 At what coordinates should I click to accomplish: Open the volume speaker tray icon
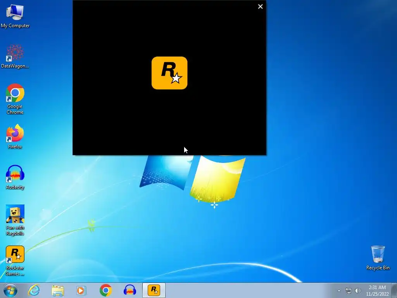[357, 291]
